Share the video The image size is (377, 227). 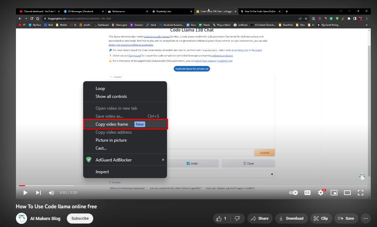point(260,218)
